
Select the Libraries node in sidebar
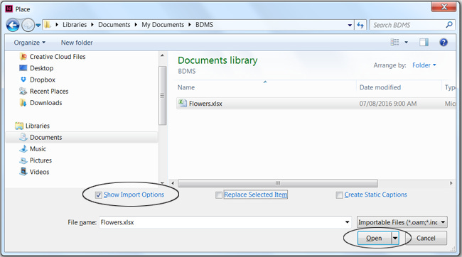pos(32,126)
